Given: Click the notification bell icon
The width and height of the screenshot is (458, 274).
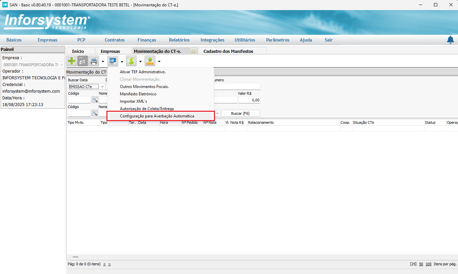Looking at the screenshot, I should pyautogui.click(x=451, y=40).
